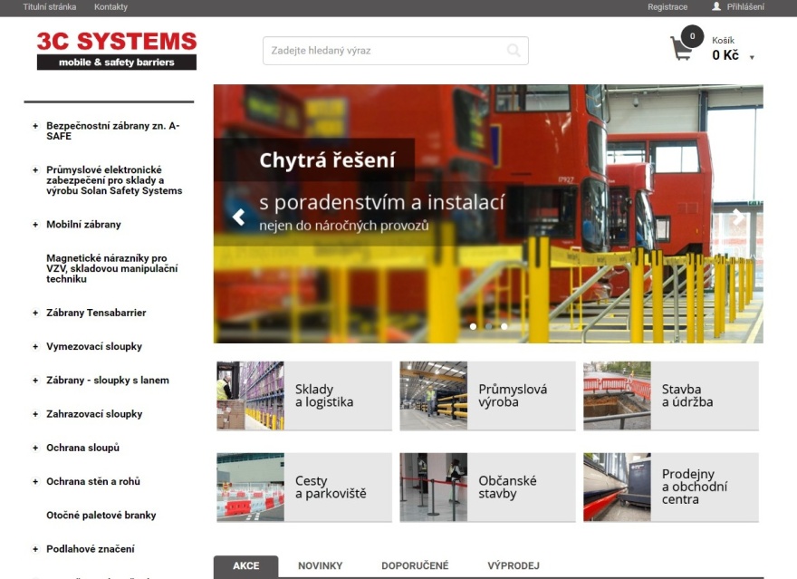This screenshot has height=579, width=797.
Task: Switch to DOPORUČENÉ tab
Action: pos(415,565)
